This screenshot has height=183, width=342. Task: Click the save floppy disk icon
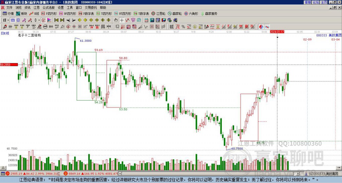(164, 20)
